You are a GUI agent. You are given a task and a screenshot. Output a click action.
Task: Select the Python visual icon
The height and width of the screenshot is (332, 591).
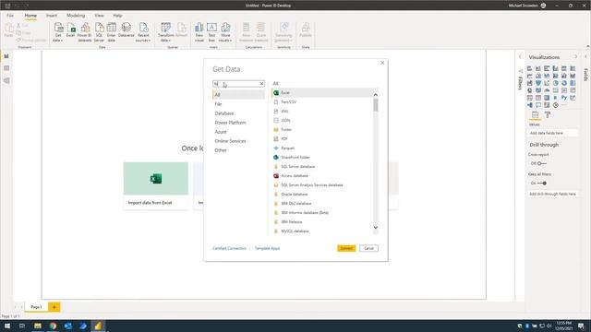click(564, 98)
